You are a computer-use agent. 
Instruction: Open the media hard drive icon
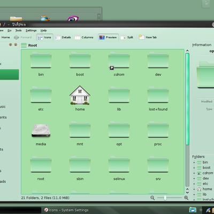pyautogui.click(x=41, y=131)
